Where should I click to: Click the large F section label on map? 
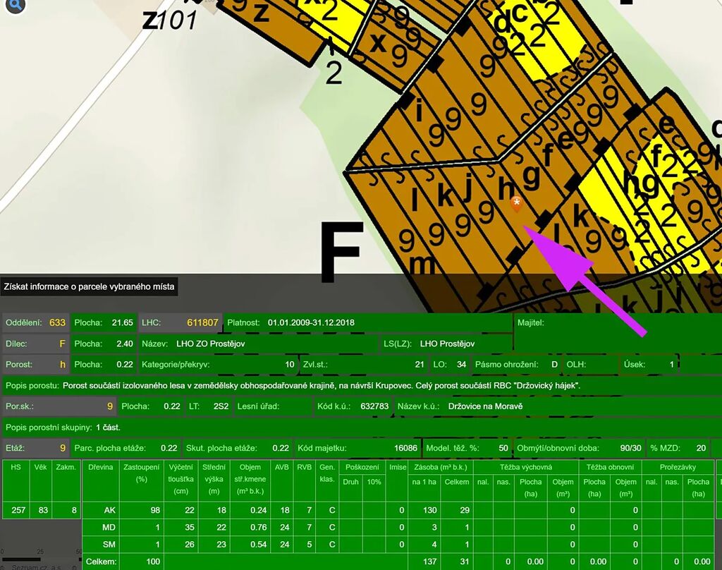point(341,252)
